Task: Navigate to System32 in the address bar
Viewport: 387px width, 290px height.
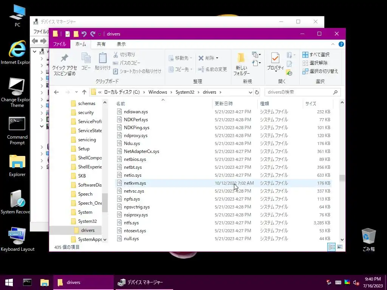Action: coord(185,92)
